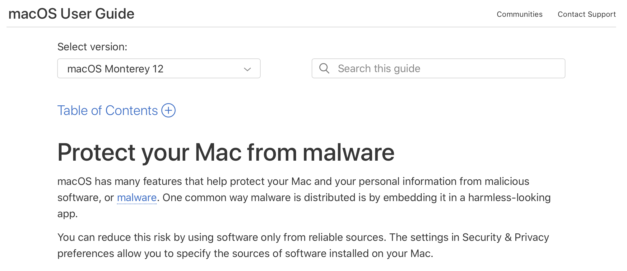Click the chevron arrow in the version selector
Image resolution: width=627 pixels, height=271 pixels.
coord(247,69)
